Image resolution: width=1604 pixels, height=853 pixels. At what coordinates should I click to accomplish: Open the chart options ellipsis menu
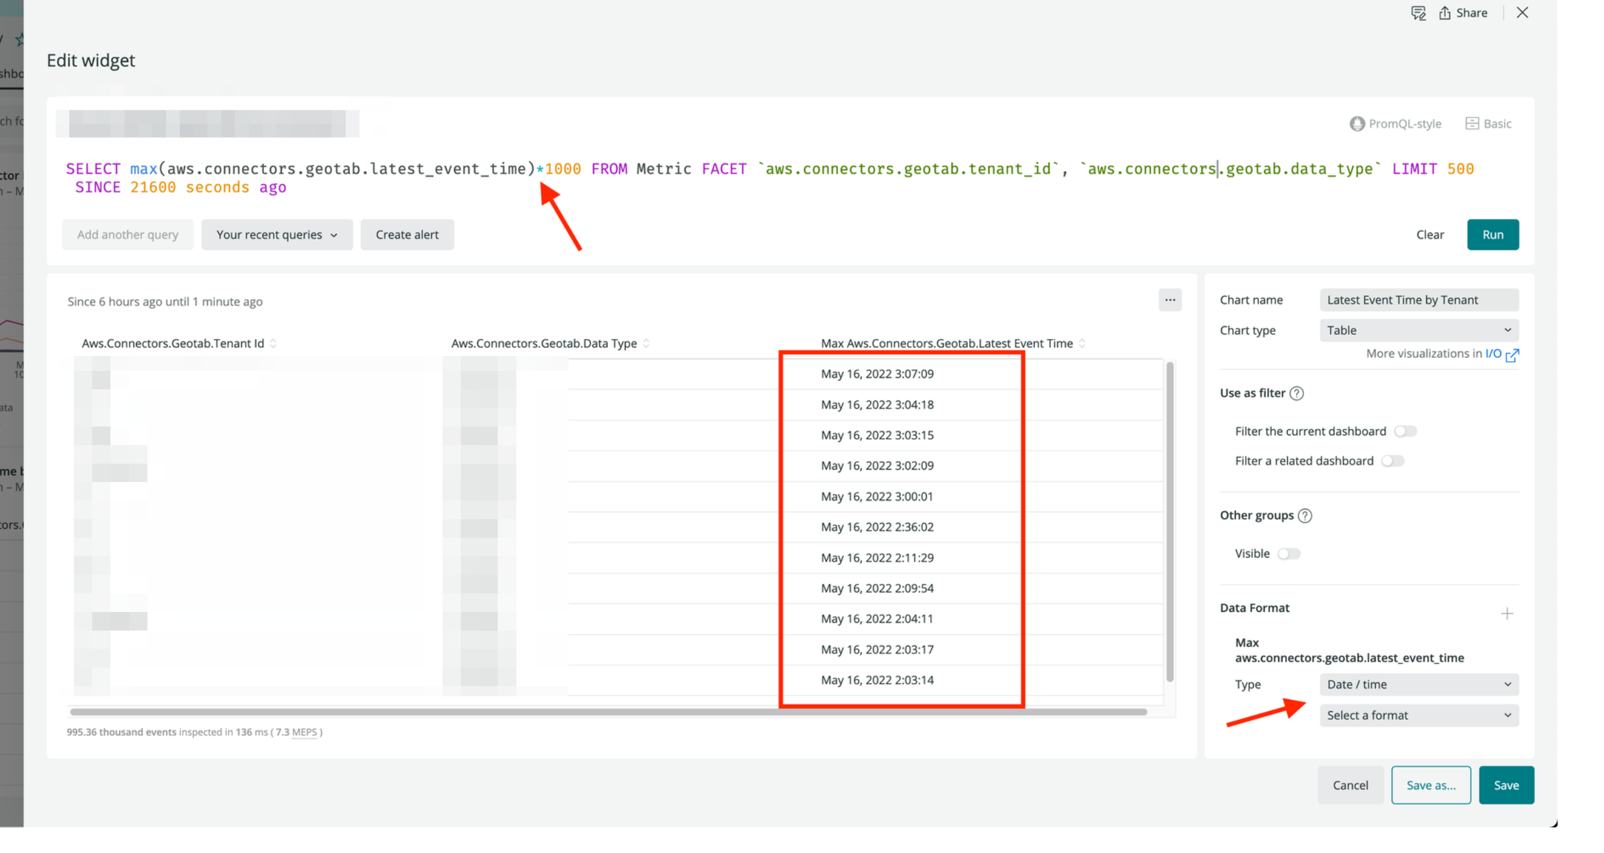click(1169, 300)
